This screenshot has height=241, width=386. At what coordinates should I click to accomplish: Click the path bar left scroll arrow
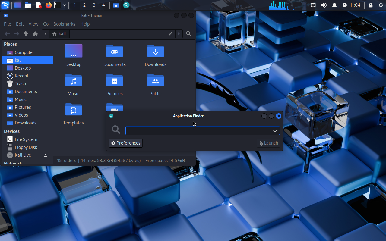(x=46, y=34)
